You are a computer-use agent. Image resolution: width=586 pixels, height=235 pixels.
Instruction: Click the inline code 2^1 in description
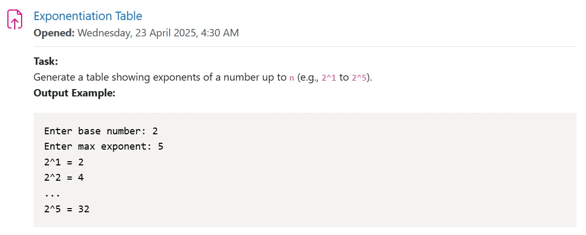point(329,78)
